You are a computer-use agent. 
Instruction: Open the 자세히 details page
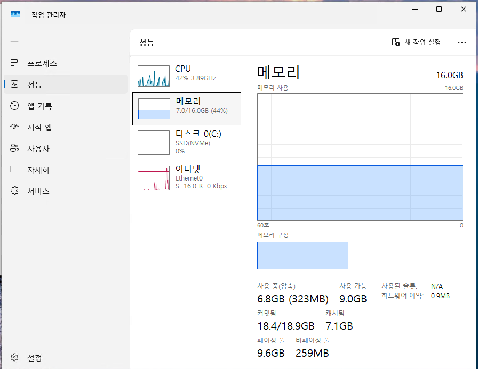[66, 169]
